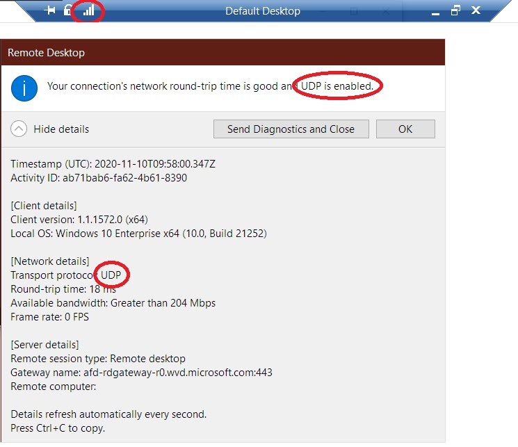Screen dimensions: 518x447
Task: Click 'Details refresh automatically every second' text
Action: pos(108,414)
